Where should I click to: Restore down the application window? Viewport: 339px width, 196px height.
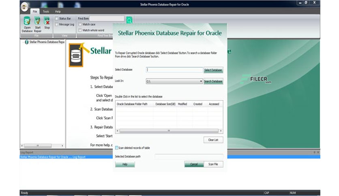[x=306, y=2]
